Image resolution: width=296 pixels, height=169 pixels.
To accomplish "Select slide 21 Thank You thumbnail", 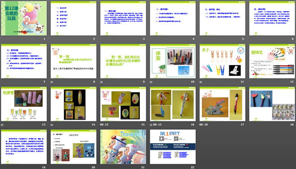I will tap(123, 147).
